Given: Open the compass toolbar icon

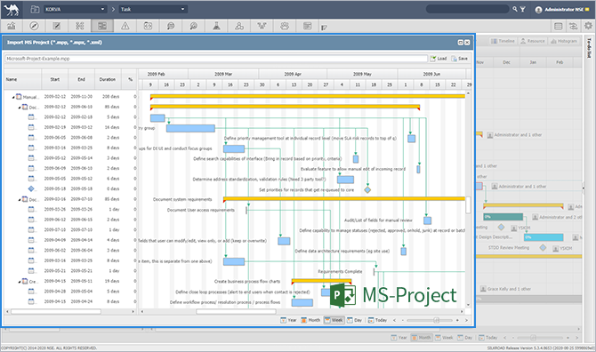Looking at the screenshot, I should click(34, 26).
